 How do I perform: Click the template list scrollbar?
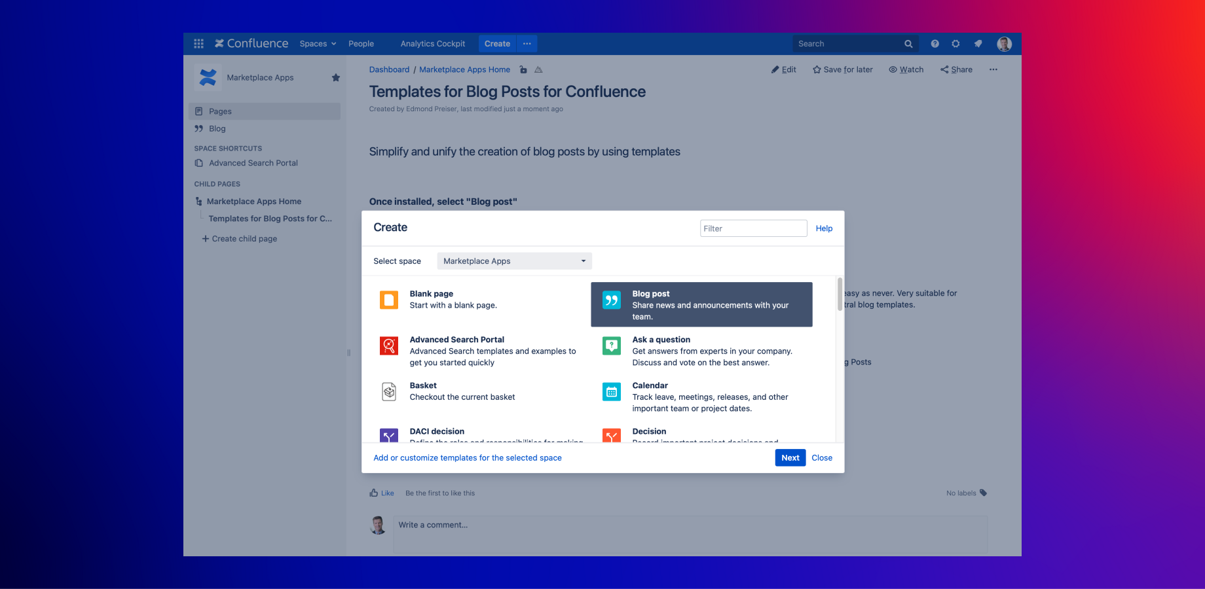pyautogui.click(x=840, y=294)
